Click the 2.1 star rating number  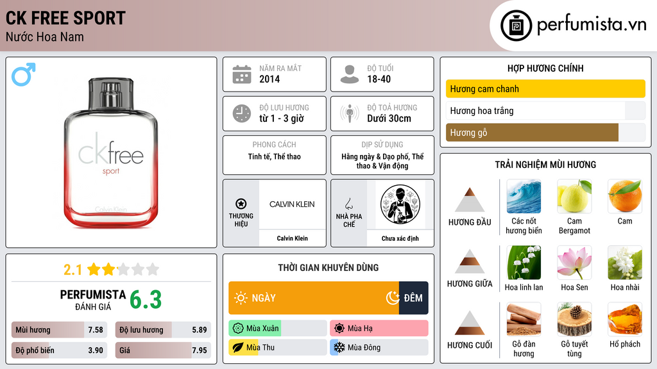tap(73, 270)
